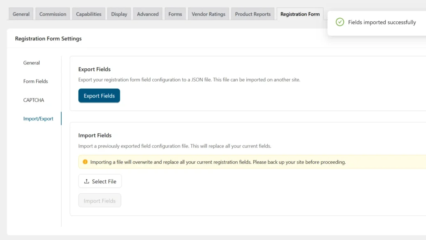
Task: Click the green success checkmark icon in the notification
Action: 340,22
